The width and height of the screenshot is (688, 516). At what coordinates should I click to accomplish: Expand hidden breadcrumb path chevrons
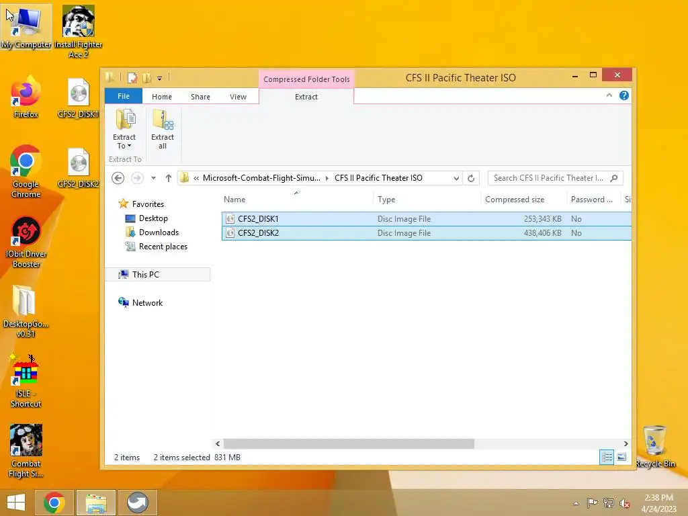(196, 178)
